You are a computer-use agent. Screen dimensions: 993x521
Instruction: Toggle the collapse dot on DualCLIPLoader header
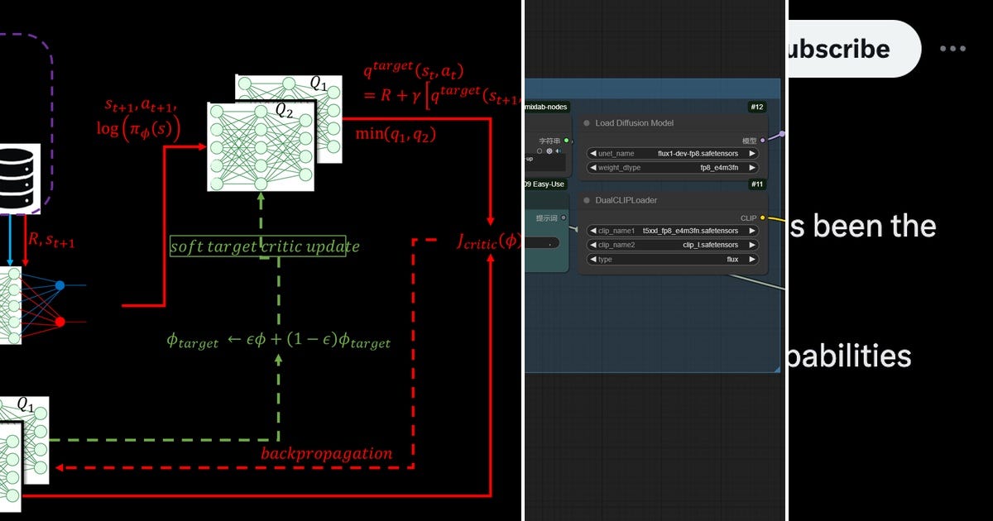click(x=586, y=201)
